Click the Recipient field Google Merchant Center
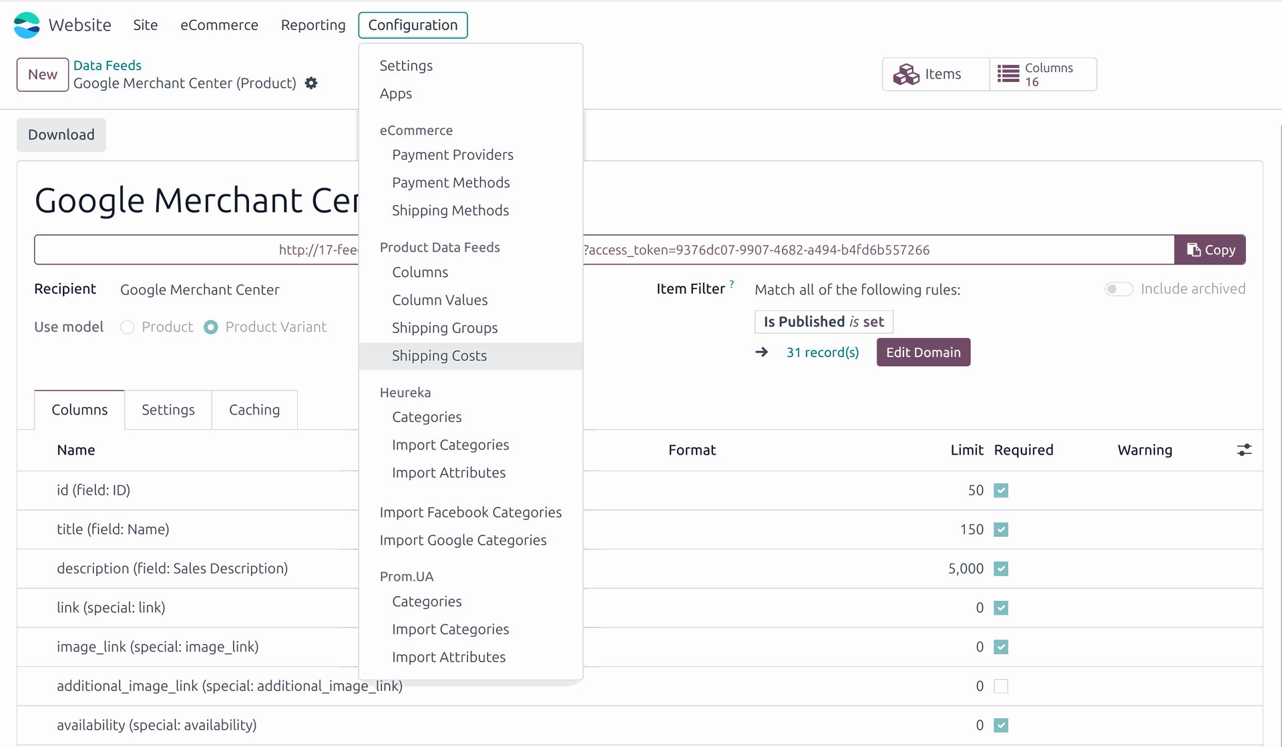Viewport: 1282px width, 747px height. (200, 290)
